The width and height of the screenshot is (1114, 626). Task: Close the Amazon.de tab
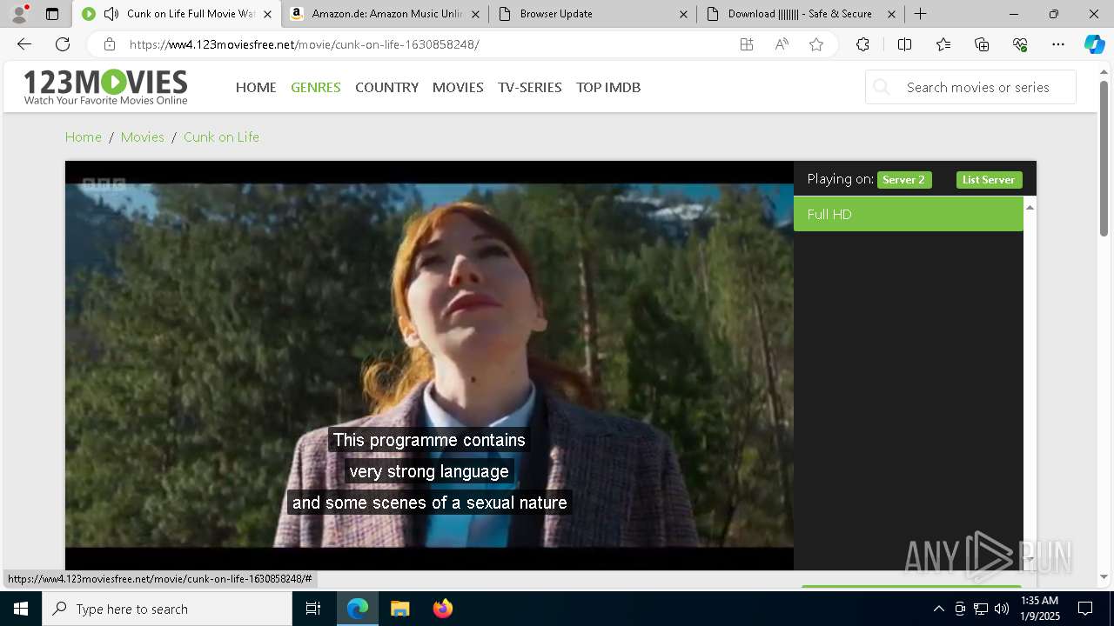click(475, 14)
